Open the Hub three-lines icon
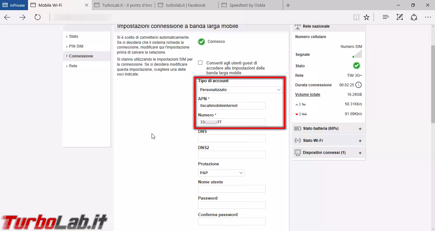 [386, 17]
